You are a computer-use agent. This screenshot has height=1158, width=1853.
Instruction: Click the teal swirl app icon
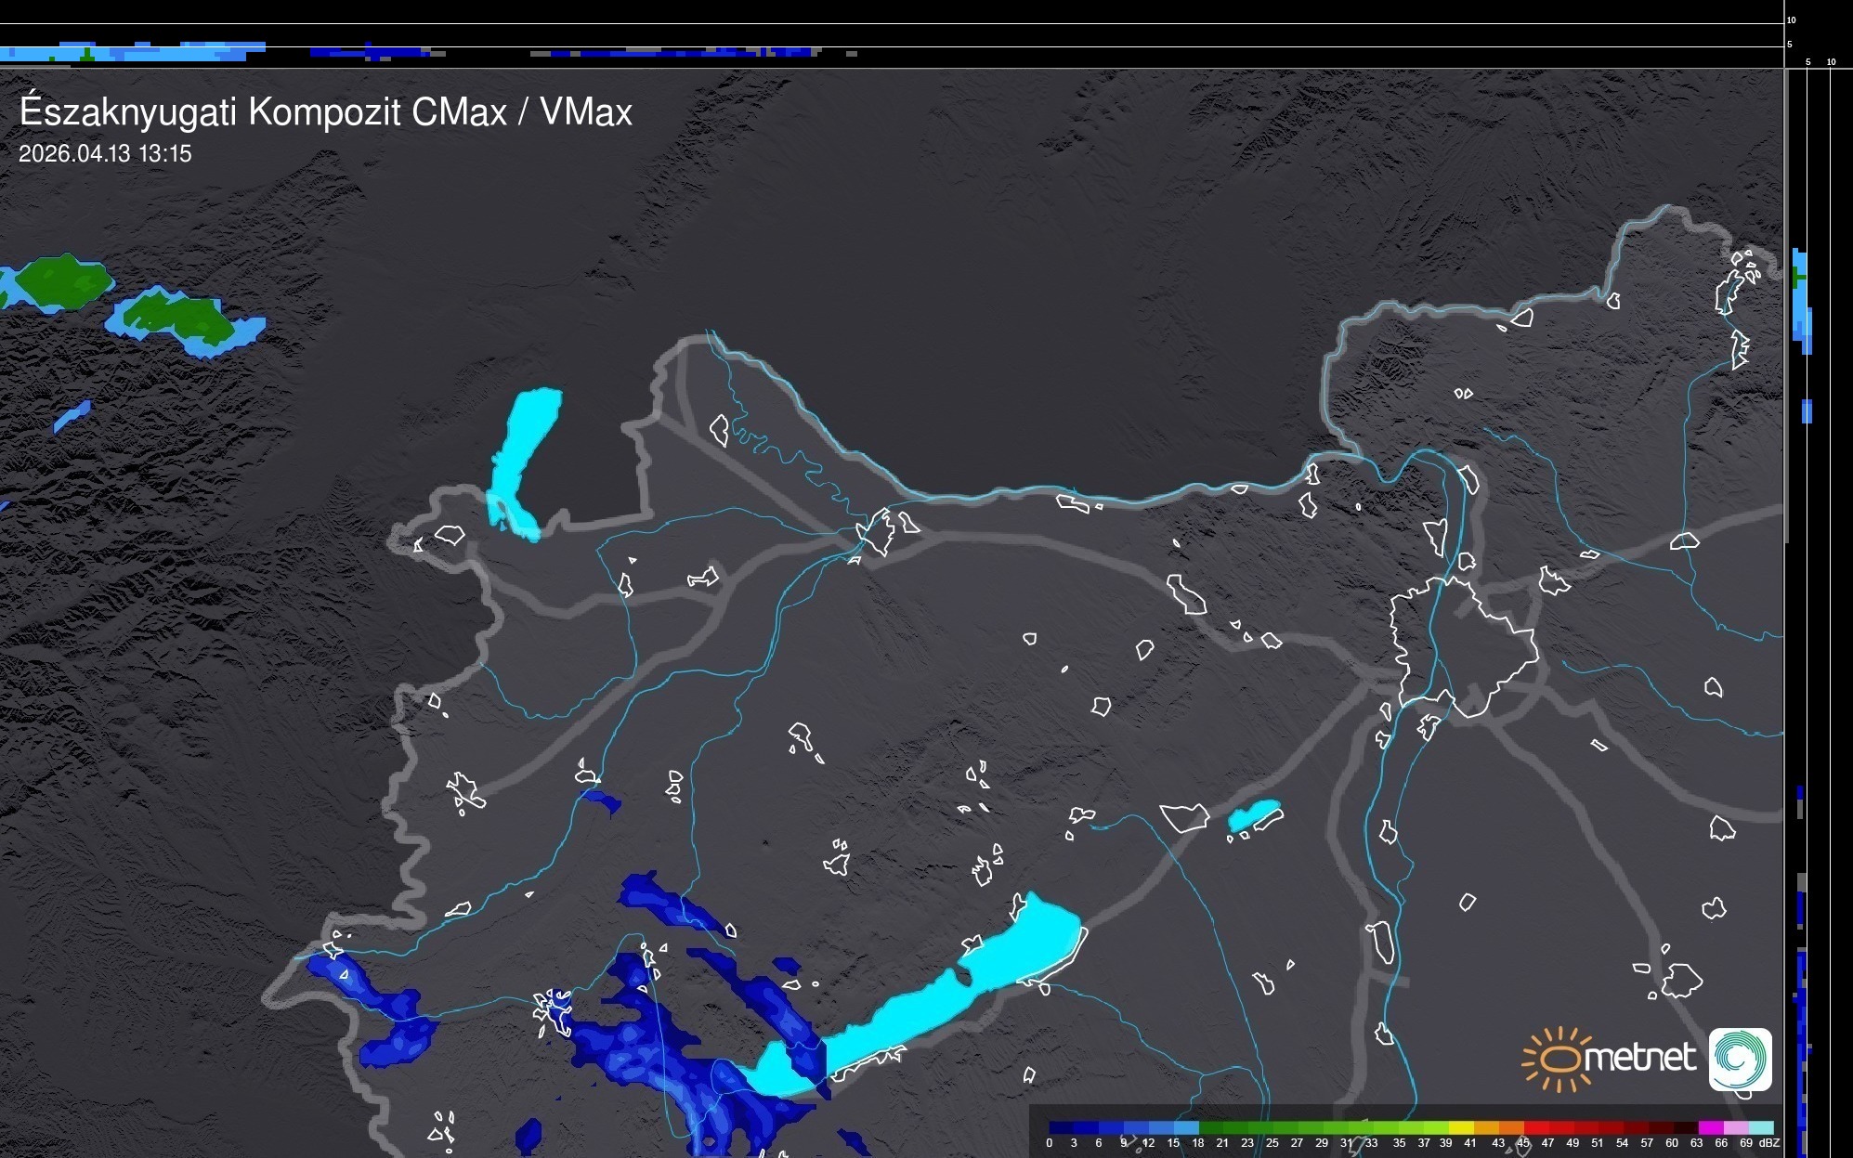[x=1740, y=1059]
